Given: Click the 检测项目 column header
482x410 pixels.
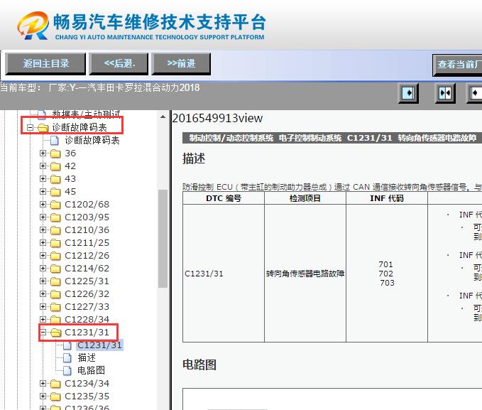Looking at the screenshot, I should pos(305,198).
